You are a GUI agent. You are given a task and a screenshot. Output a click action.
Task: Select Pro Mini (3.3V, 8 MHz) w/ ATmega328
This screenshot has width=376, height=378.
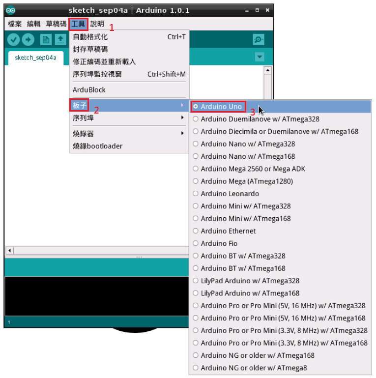tap(280, 330)
